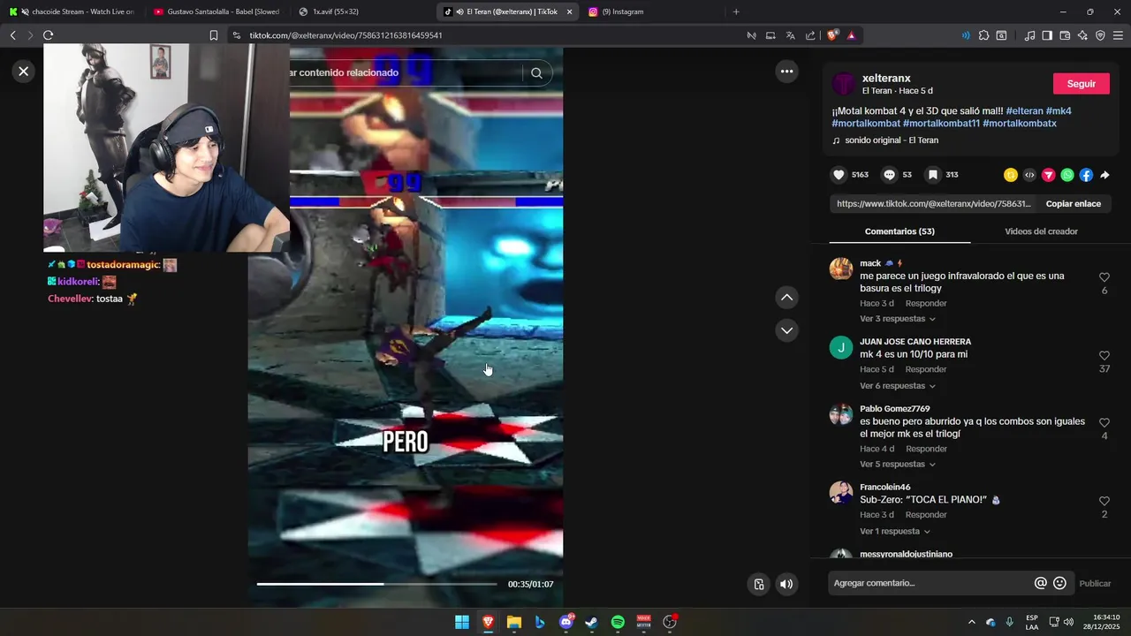Screen dimensions: 1131x636
Task: Expand Ver 3 respuestas under mack's comment
Action: coord(898,319)
